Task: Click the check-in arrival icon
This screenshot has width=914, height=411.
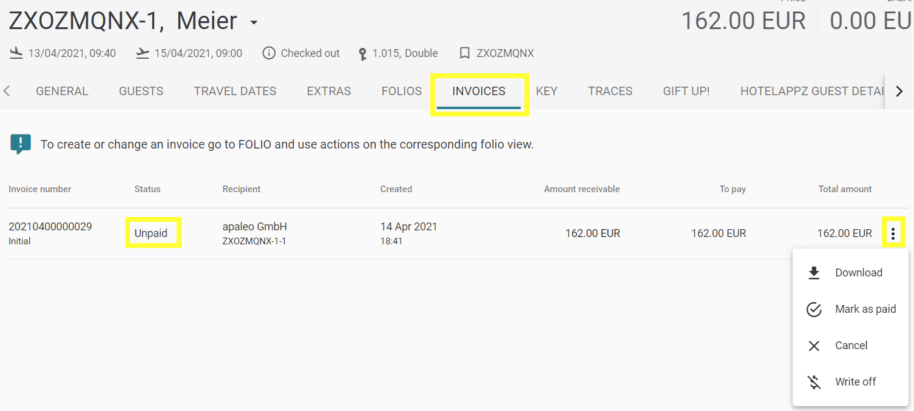Action: click(x=16, y=53)
